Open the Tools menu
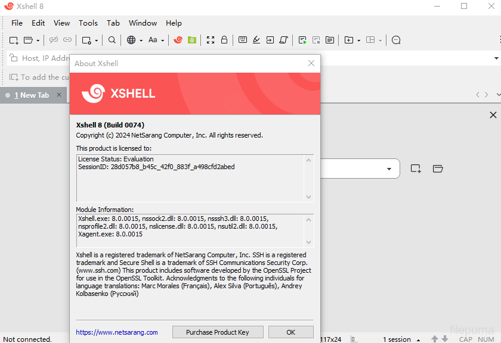The height and width of the screenshot is (343, 501). [x=88, y=23]
